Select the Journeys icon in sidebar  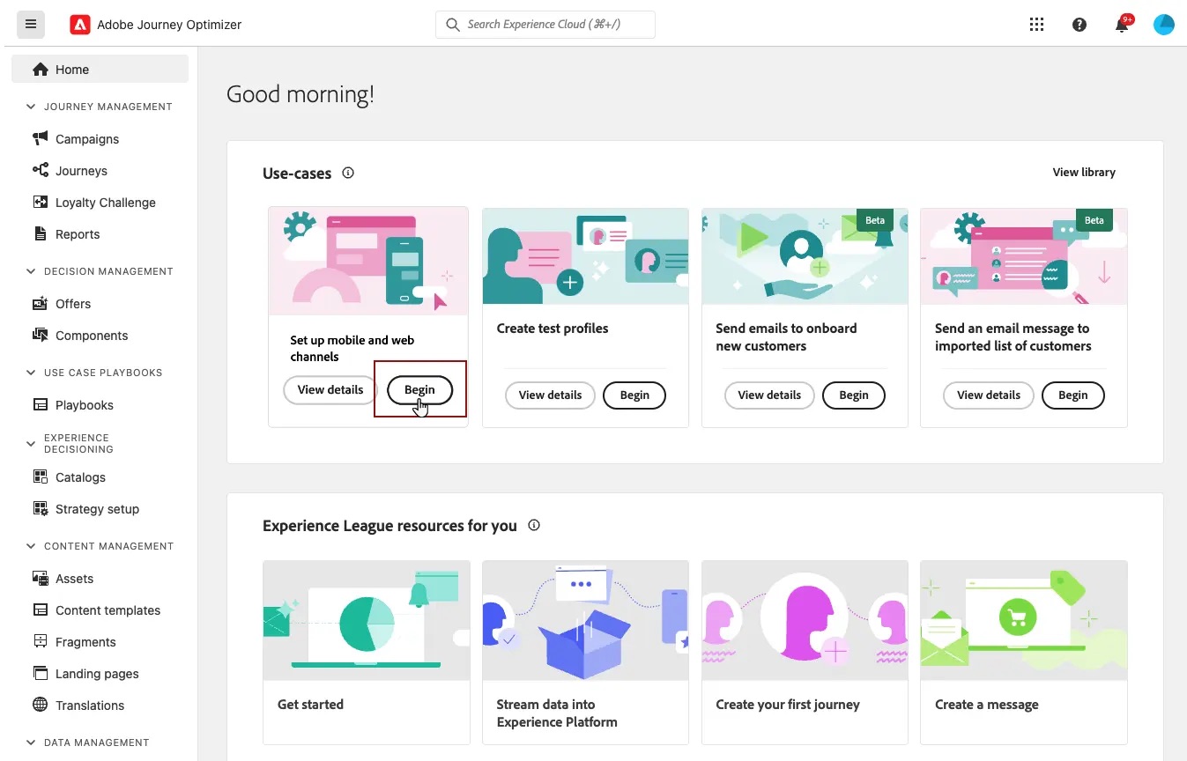click(x=39, y=170)
